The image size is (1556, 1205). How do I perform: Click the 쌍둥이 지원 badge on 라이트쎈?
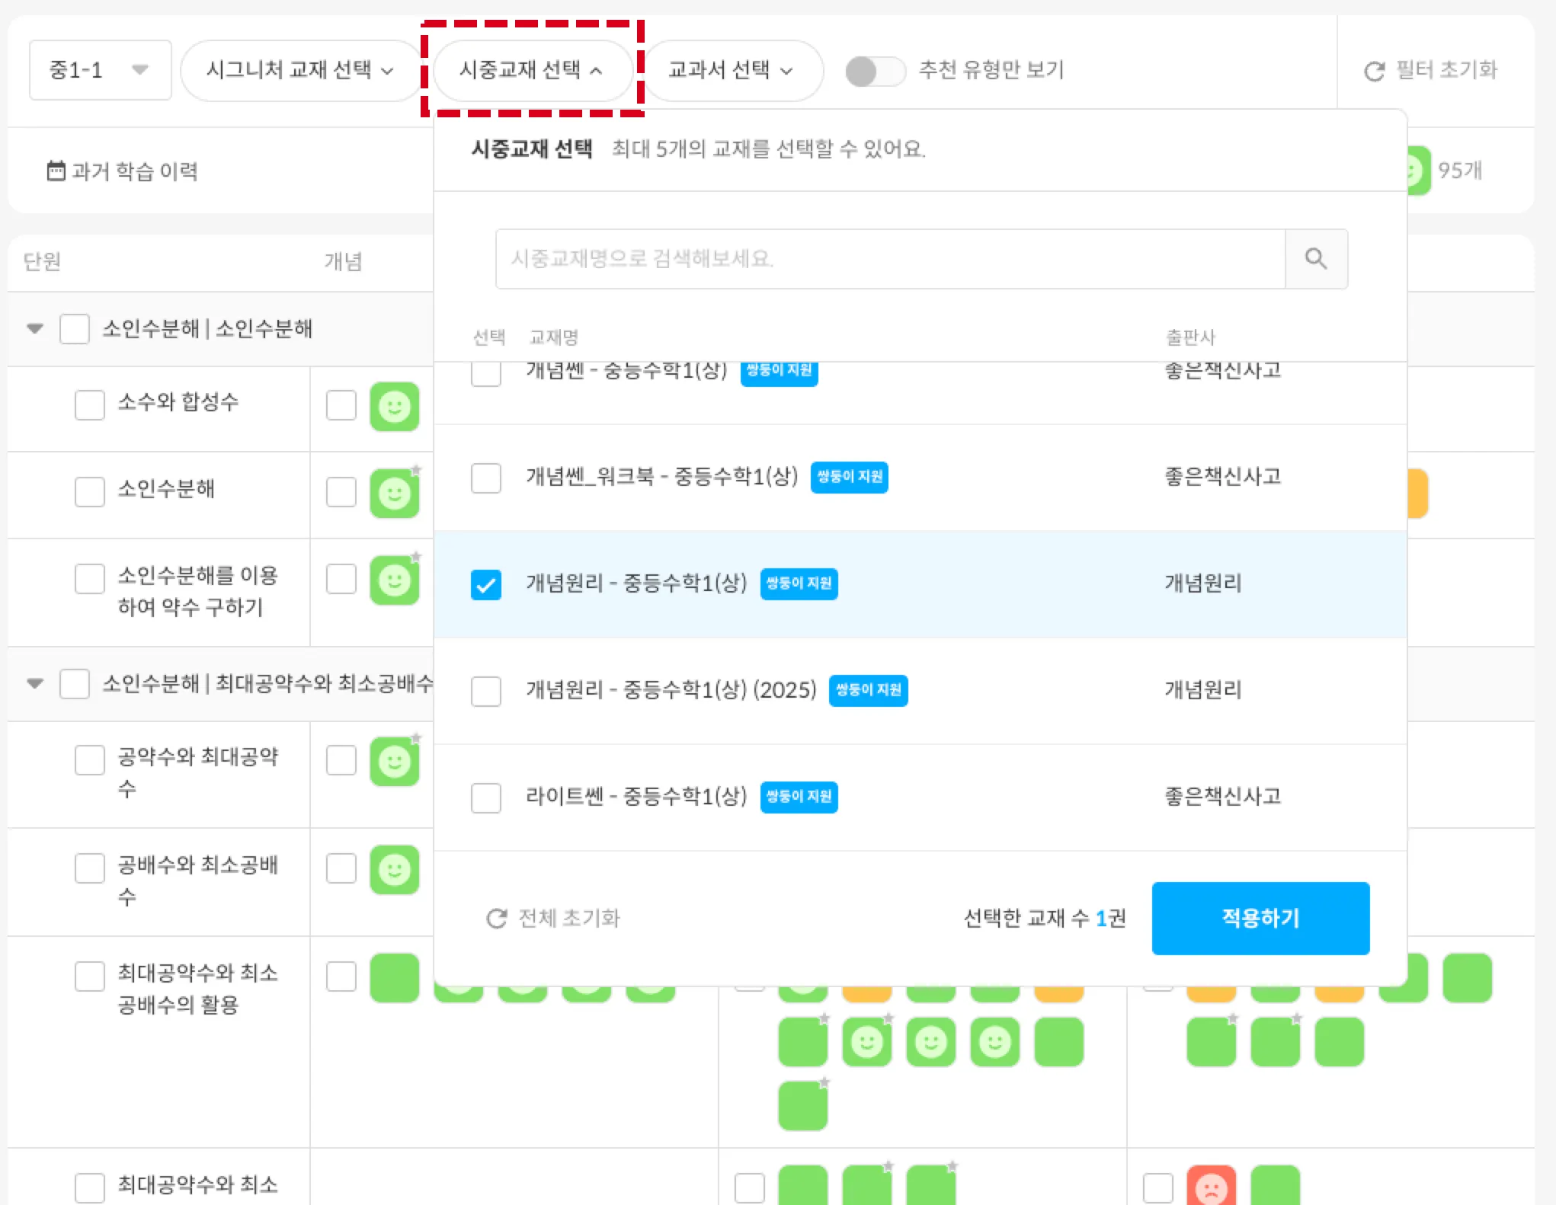(799, 797)
